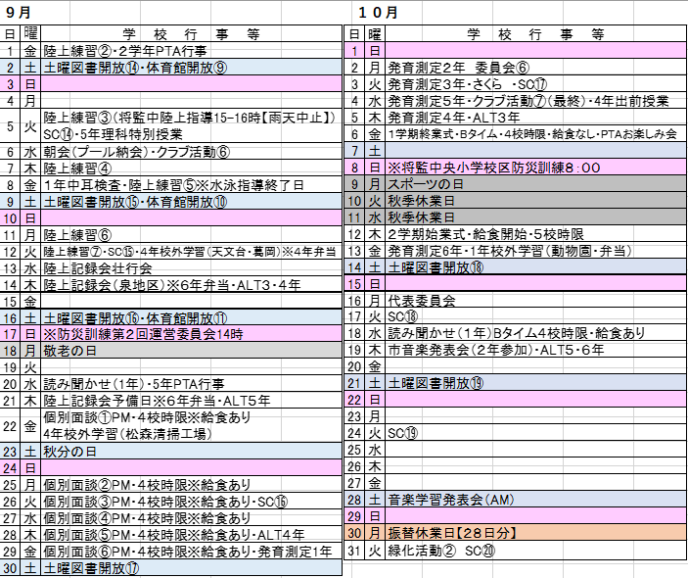Click cell '発育測定4年・ALT3年'
This screenshot has height=578, width=688.
pos(535,118)
